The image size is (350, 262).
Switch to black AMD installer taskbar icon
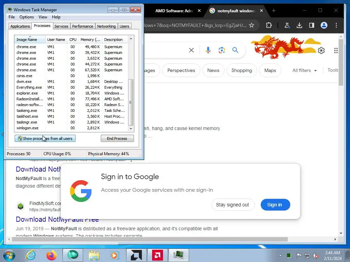pyautogui.click(x=136, y=255)
